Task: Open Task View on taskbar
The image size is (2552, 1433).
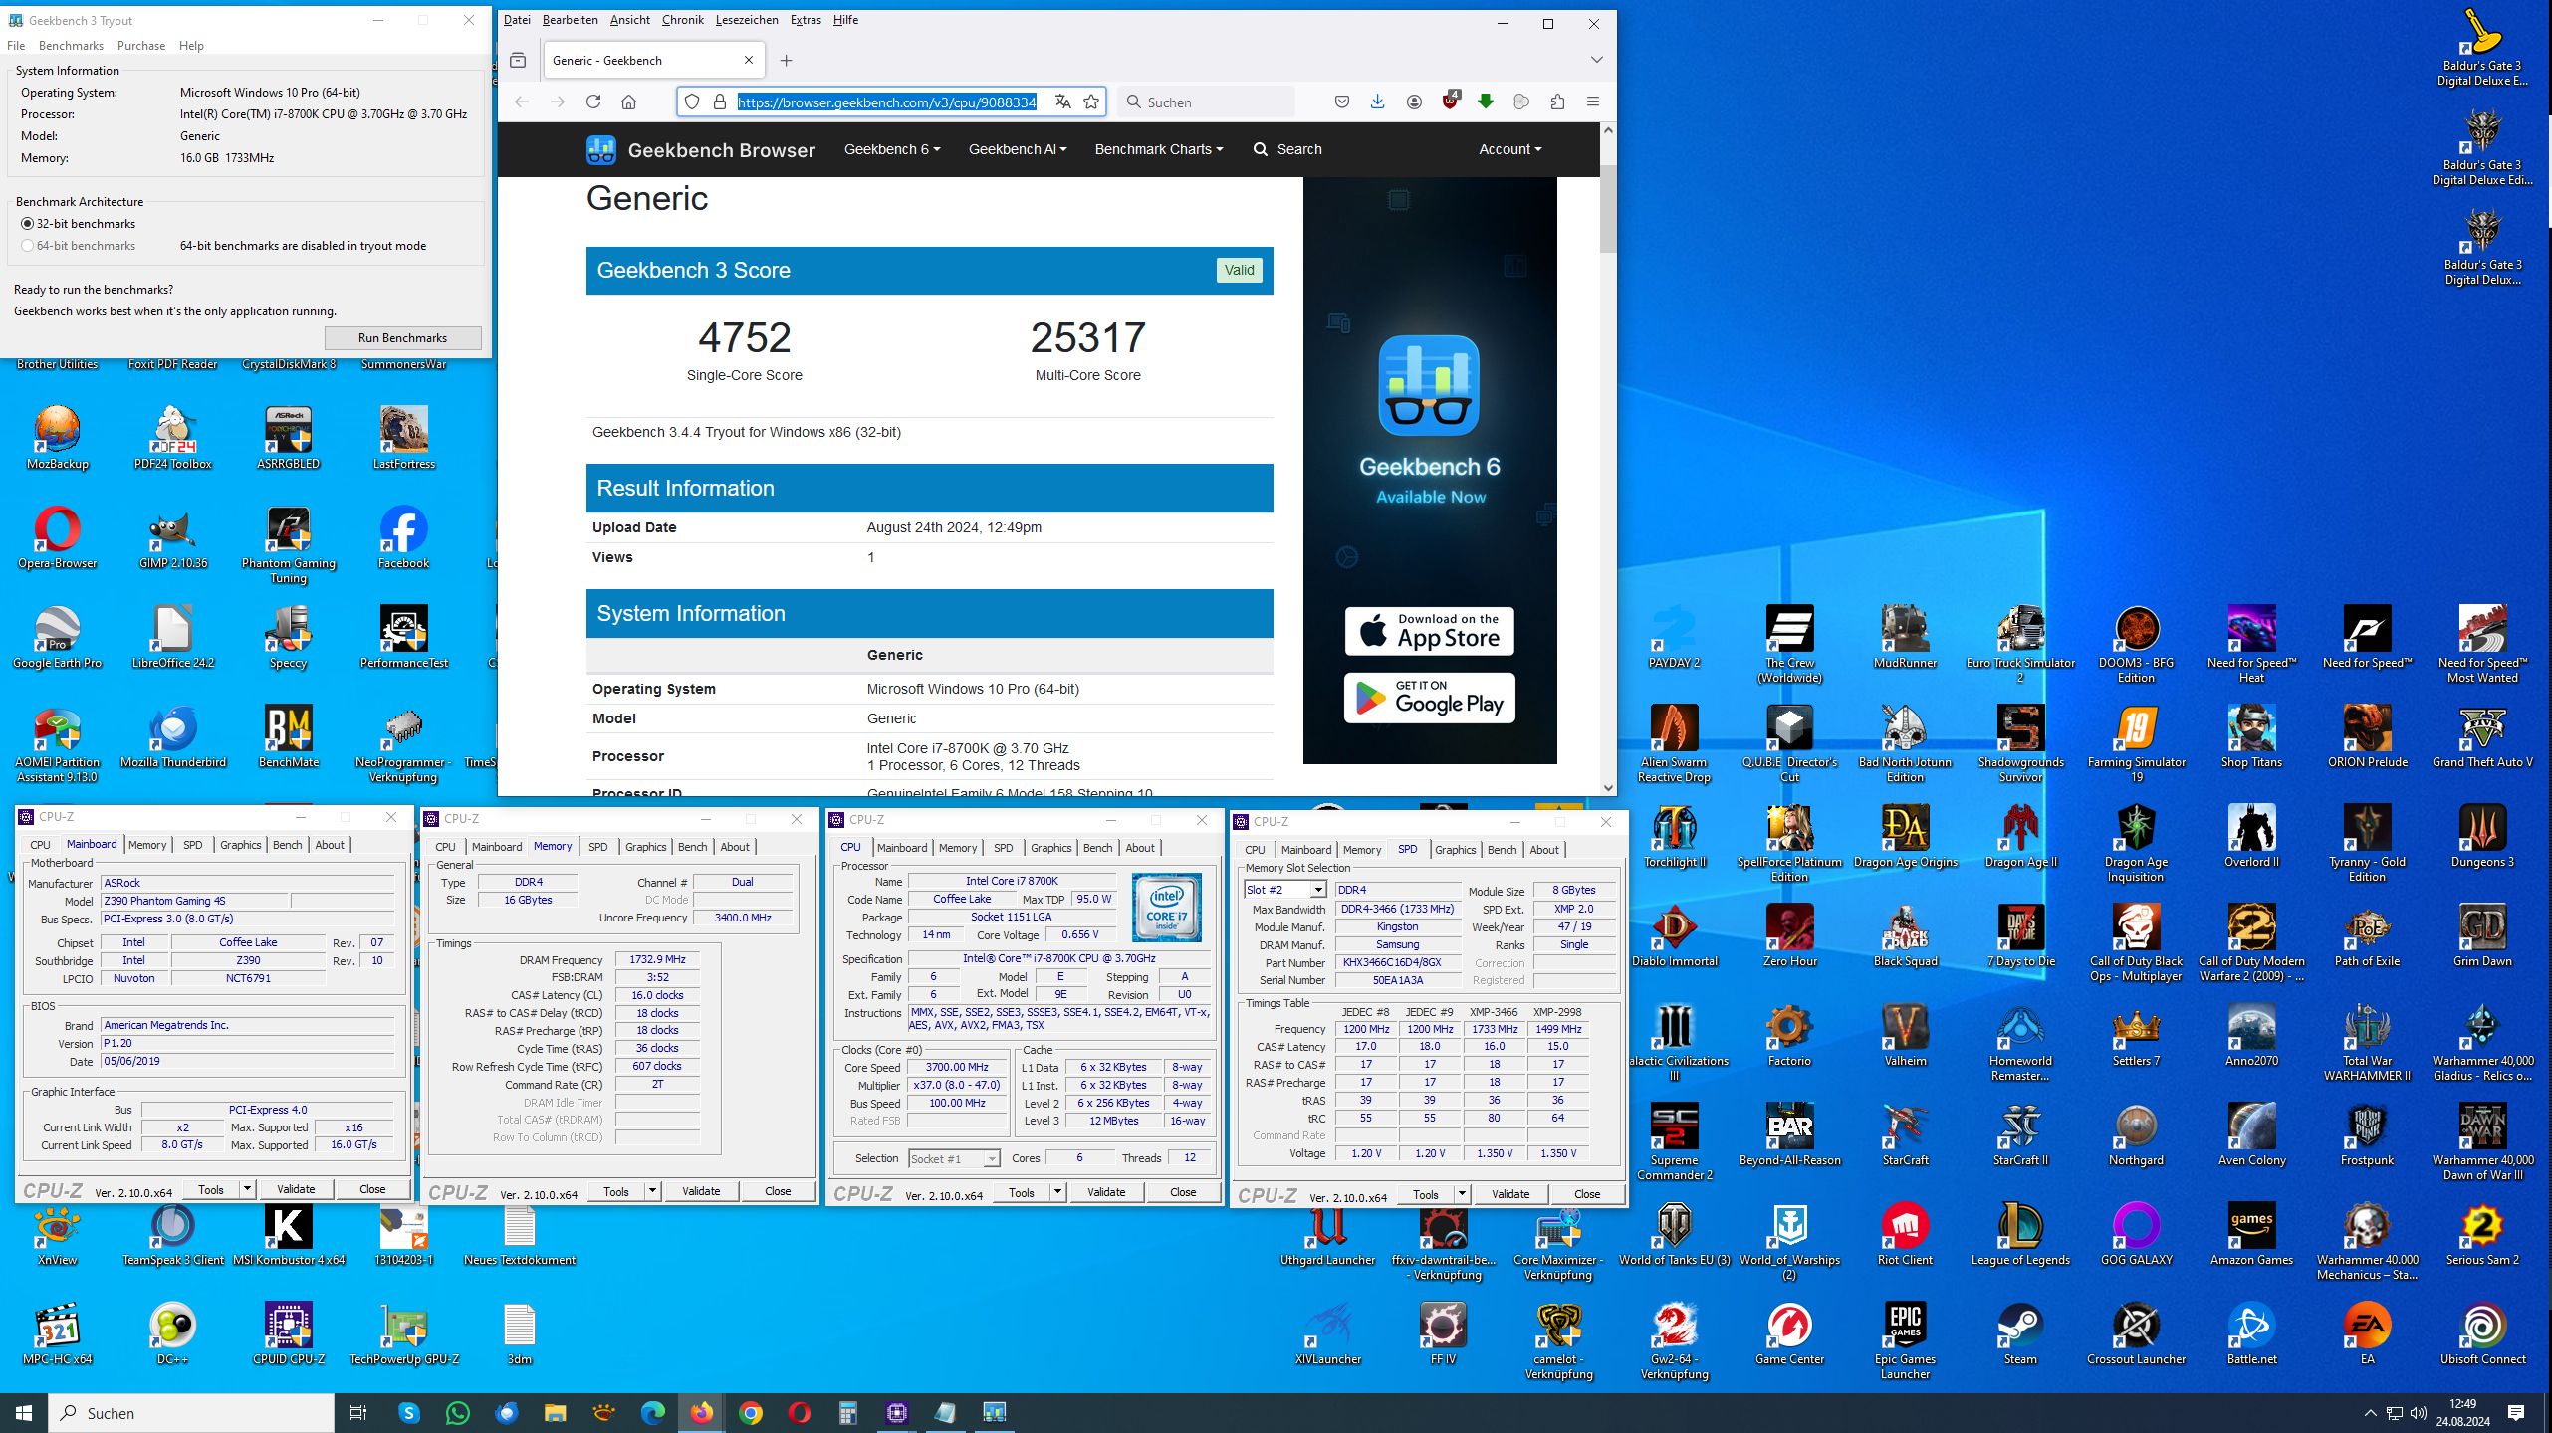Action: coord(358,1413)
